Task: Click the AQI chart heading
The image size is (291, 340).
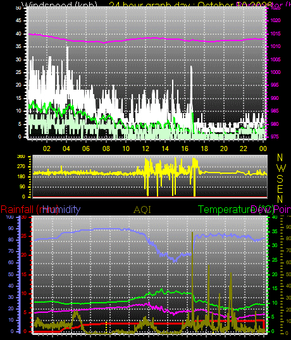Action: [142, 210]
